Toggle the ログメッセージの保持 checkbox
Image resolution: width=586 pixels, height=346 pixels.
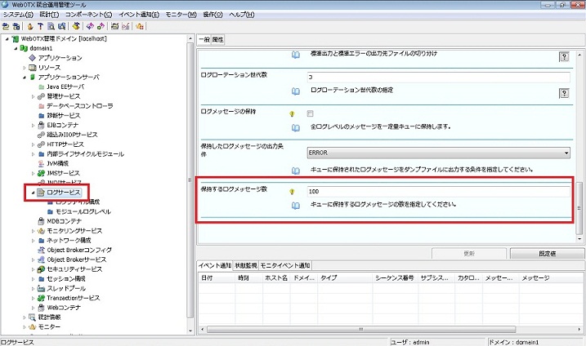(311, 113)
